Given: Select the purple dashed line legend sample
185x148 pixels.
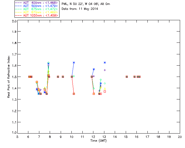Looking at the screenshot, I should pyautogui.click(x=18, y=3).
